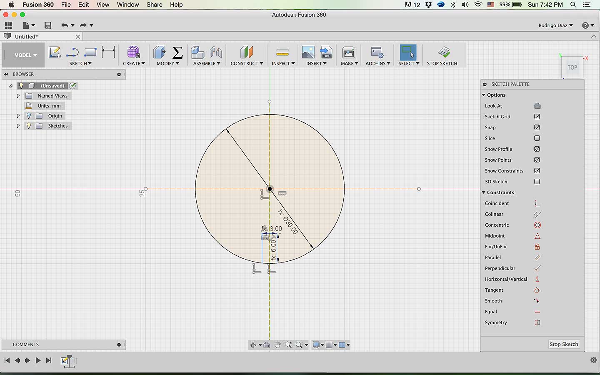Open the MODIFY dropdown menu

pyautogui.click(x=168, y=63)
